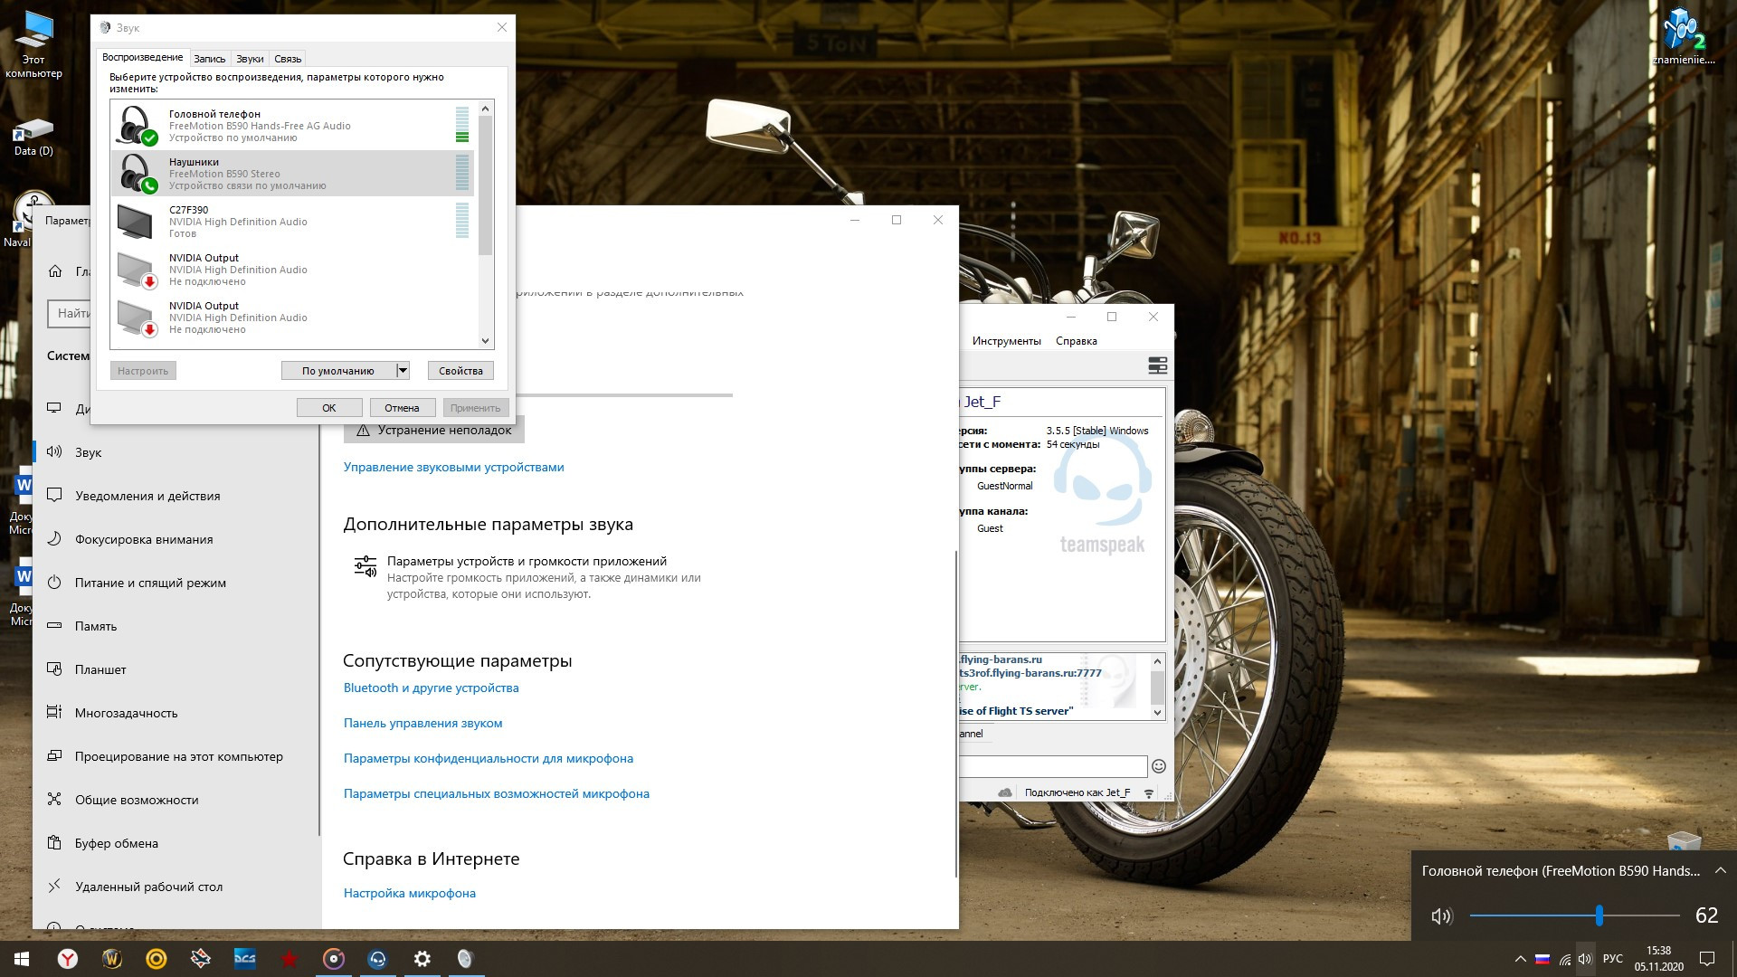The image size is (1737, 977).
Task: Click the Yandex Browser taskbar icon
Action: [x=68, y=959]
